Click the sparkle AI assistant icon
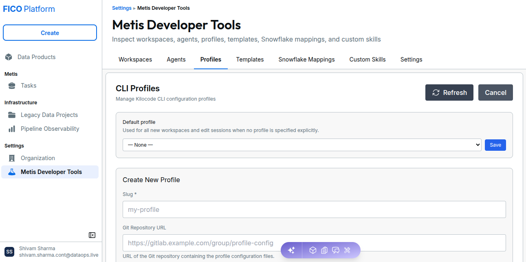This screenshot has width=526, height=262. tap(291, 250)
